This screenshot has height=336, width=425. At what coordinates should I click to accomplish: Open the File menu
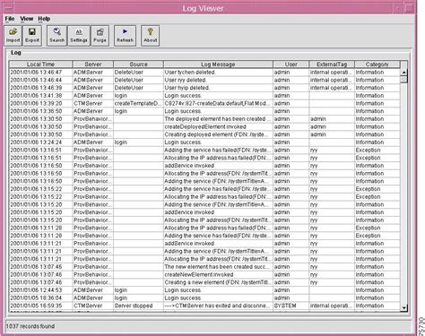click(x=10, y=19)
